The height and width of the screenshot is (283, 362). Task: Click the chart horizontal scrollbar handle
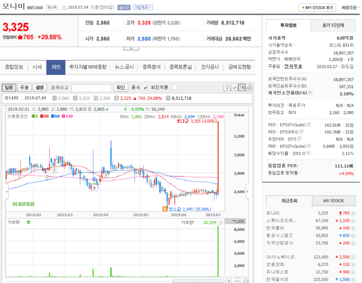click(198, 281)
